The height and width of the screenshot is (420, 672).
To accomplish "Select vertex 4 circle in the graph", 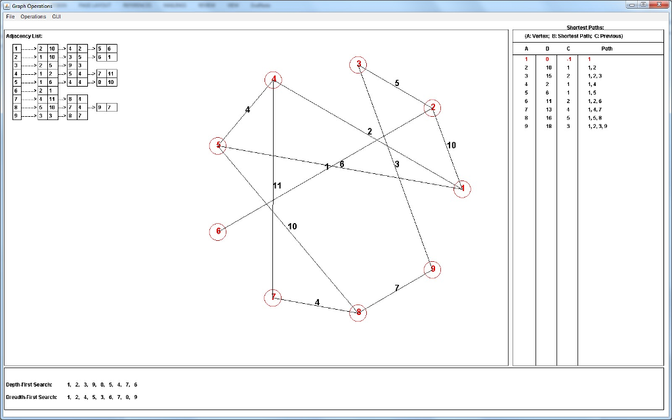I will pyautogui.click(x=274, y=79).
